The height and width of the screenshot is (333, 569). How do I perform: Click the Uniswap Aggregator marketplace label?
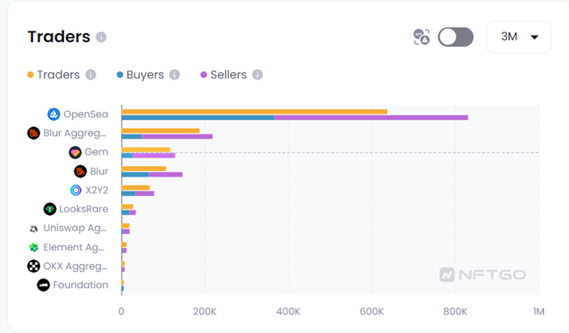75,228
